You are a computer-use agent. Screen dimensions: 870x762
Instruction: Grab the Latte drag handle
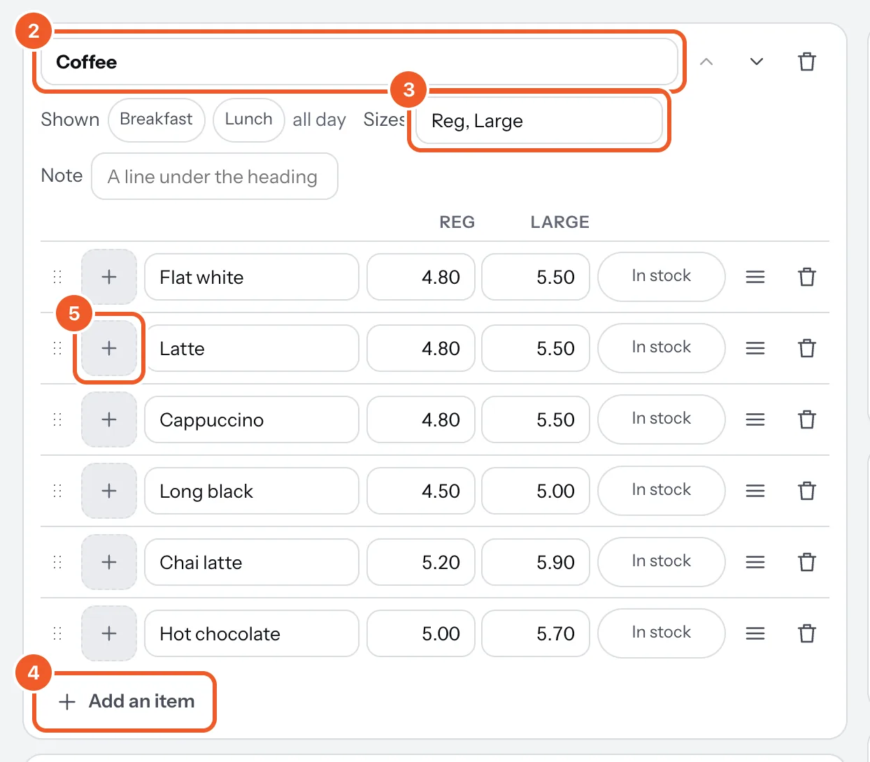tap(57, 348)
